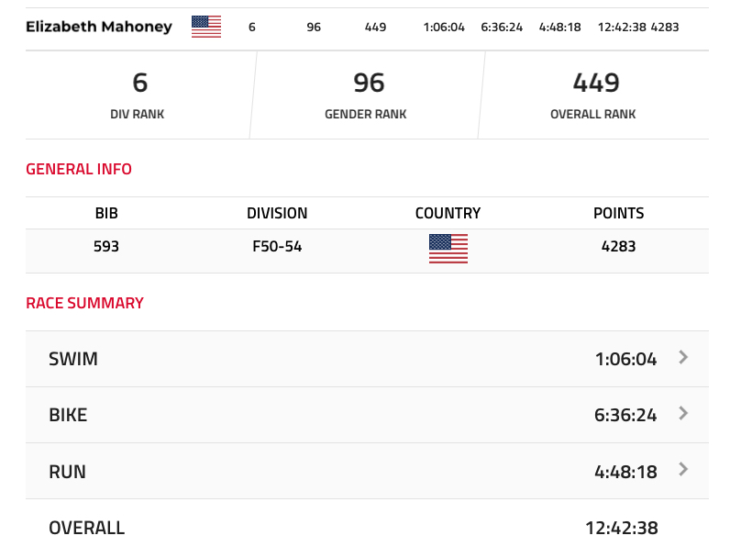This screenshot has width=730, height=558.
Task: Click the US flag under COUNTRY column
Action: point(448,249)
